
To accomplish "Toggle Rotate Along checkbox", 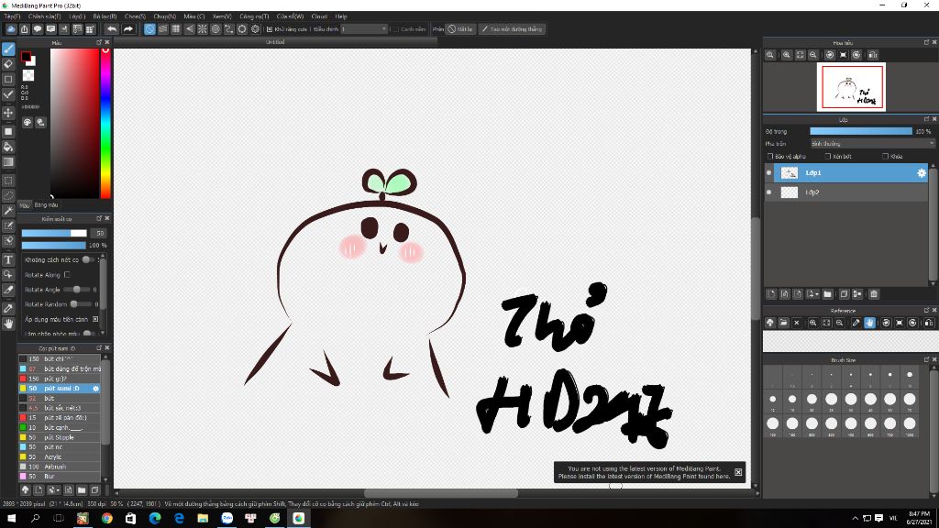I will click(x=67, y=275).
